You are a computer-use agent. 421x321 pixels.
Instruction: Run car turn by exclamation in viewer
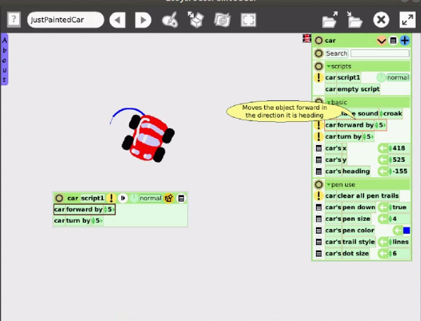tap(319, 137)
